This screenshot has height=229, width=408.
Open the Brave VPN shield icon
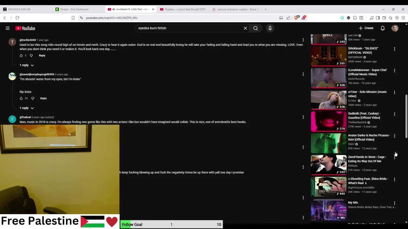pyautogui.click(x=397, y=18)
